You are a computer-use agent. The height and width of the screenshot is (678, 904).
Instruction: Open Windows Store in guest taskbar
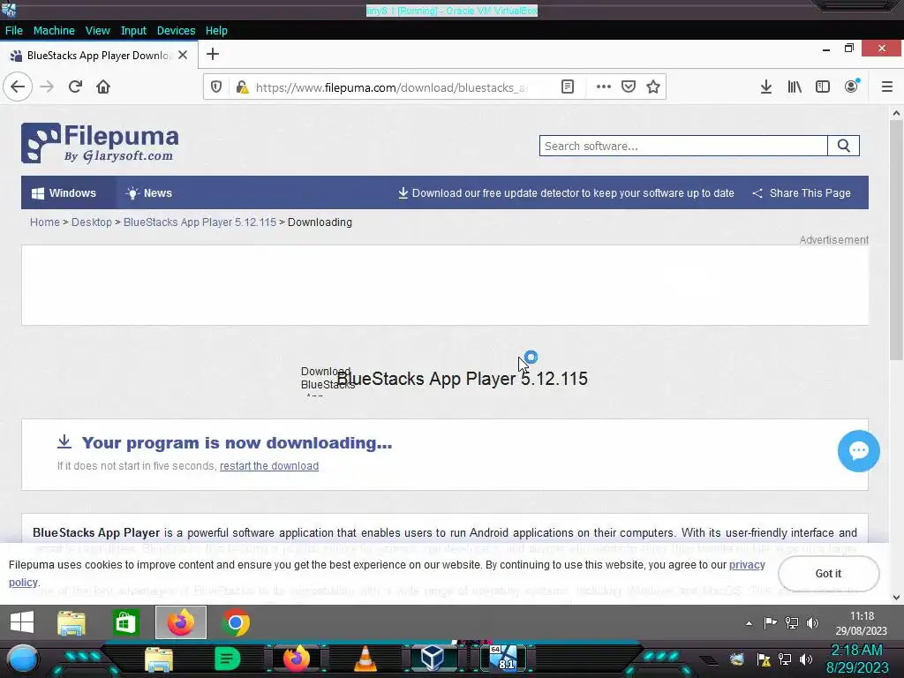(125, 623)
